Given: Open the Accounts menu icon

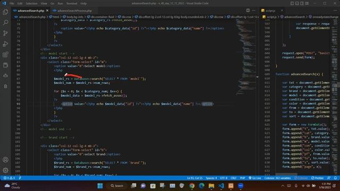Looking at the screenshot, I should pos(5,160).
